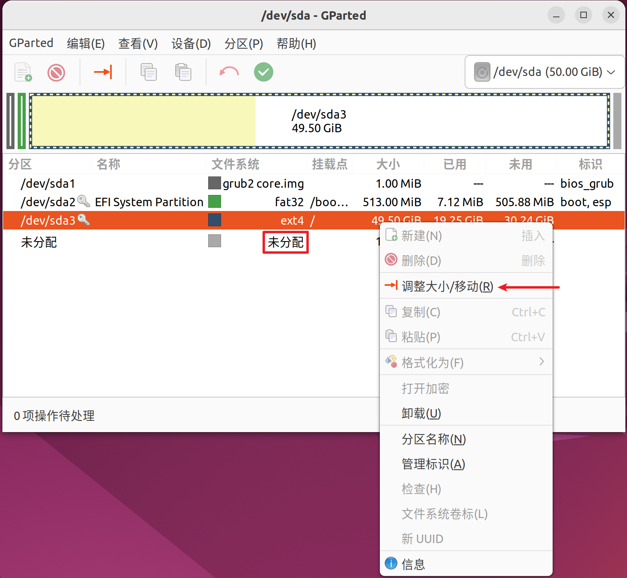The image size is (627, 578).
Task: Click the undo last operation icon
Action: [229, 72]
